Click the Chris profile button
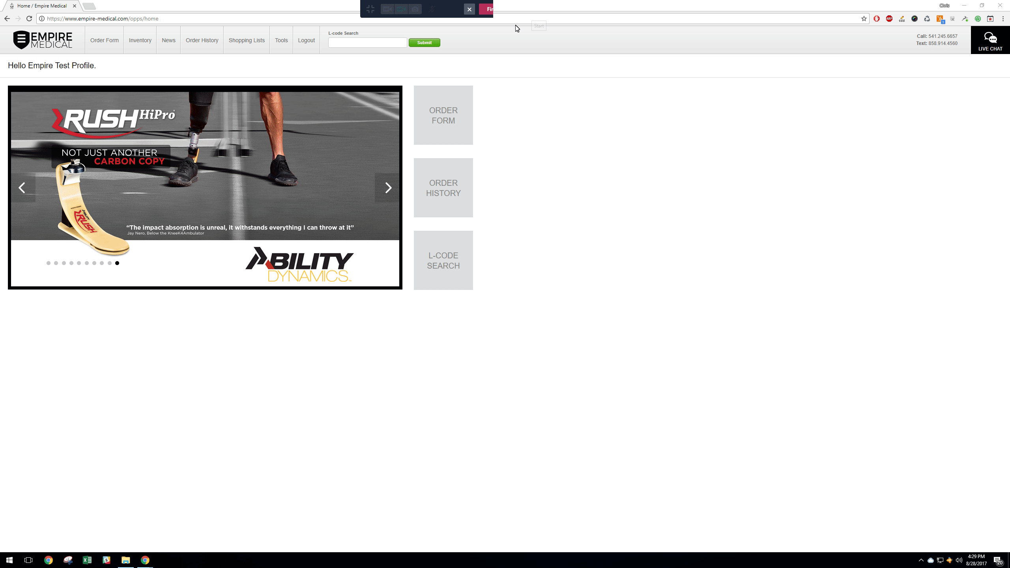The height and width of the screenshot is (568, 1010). coord(945,6)
